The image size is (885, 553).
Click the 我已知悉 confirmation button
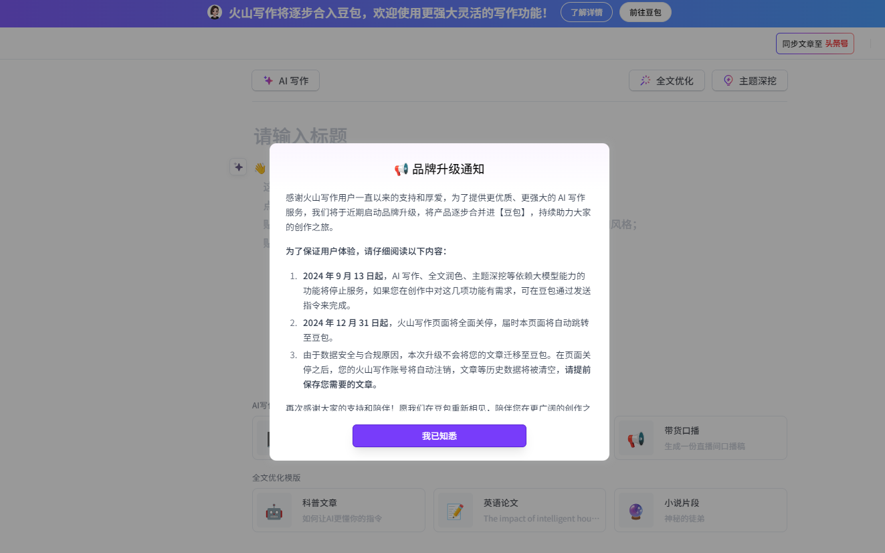click(439, 436)
